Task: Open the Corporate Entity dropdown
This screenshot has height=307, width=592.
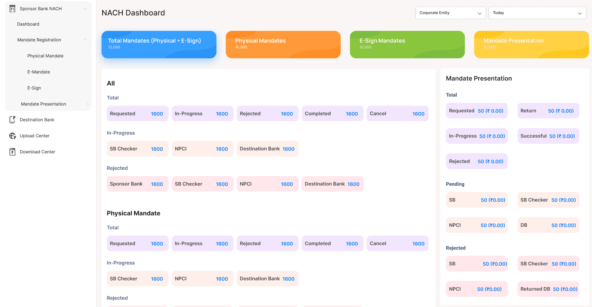Action: [x=450, y=13]
